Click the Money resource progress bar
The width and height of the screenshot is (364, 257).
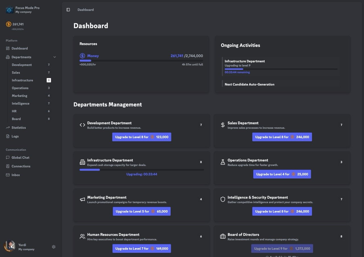(x=141, y=60)
